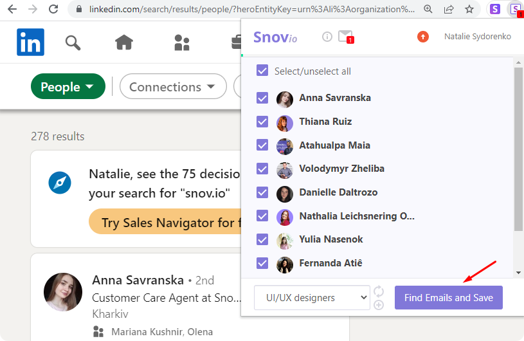Click Nathalia Leichsnering avatar in list

pos(285,217)
